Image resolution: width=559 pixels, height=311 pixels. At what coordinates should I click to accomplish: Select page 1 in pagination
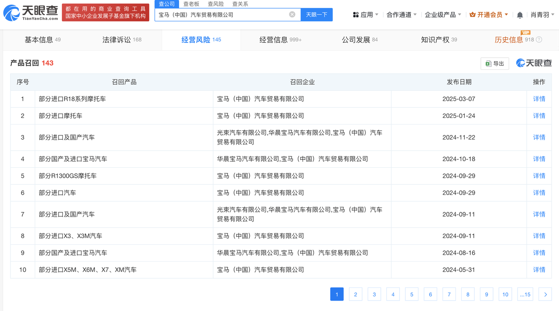[x=337, y=294]
